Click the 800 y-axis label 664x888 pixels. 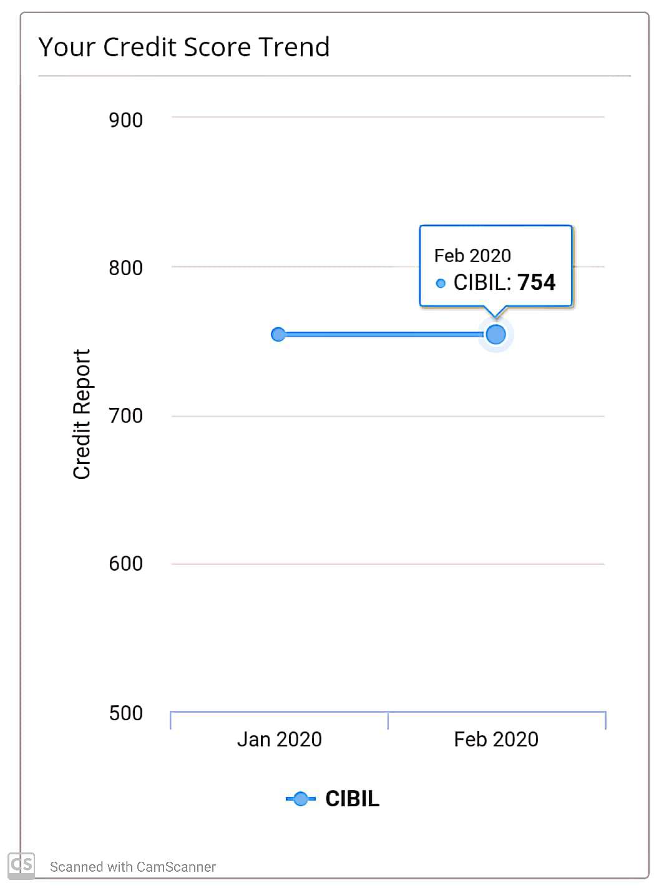pyautogui.click(x=125, y=268)
